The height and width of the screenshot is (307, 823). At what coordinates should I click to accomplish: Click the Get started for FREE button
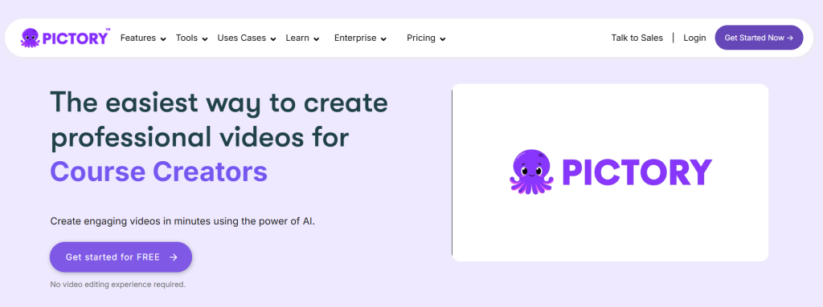tap(121, 257)
